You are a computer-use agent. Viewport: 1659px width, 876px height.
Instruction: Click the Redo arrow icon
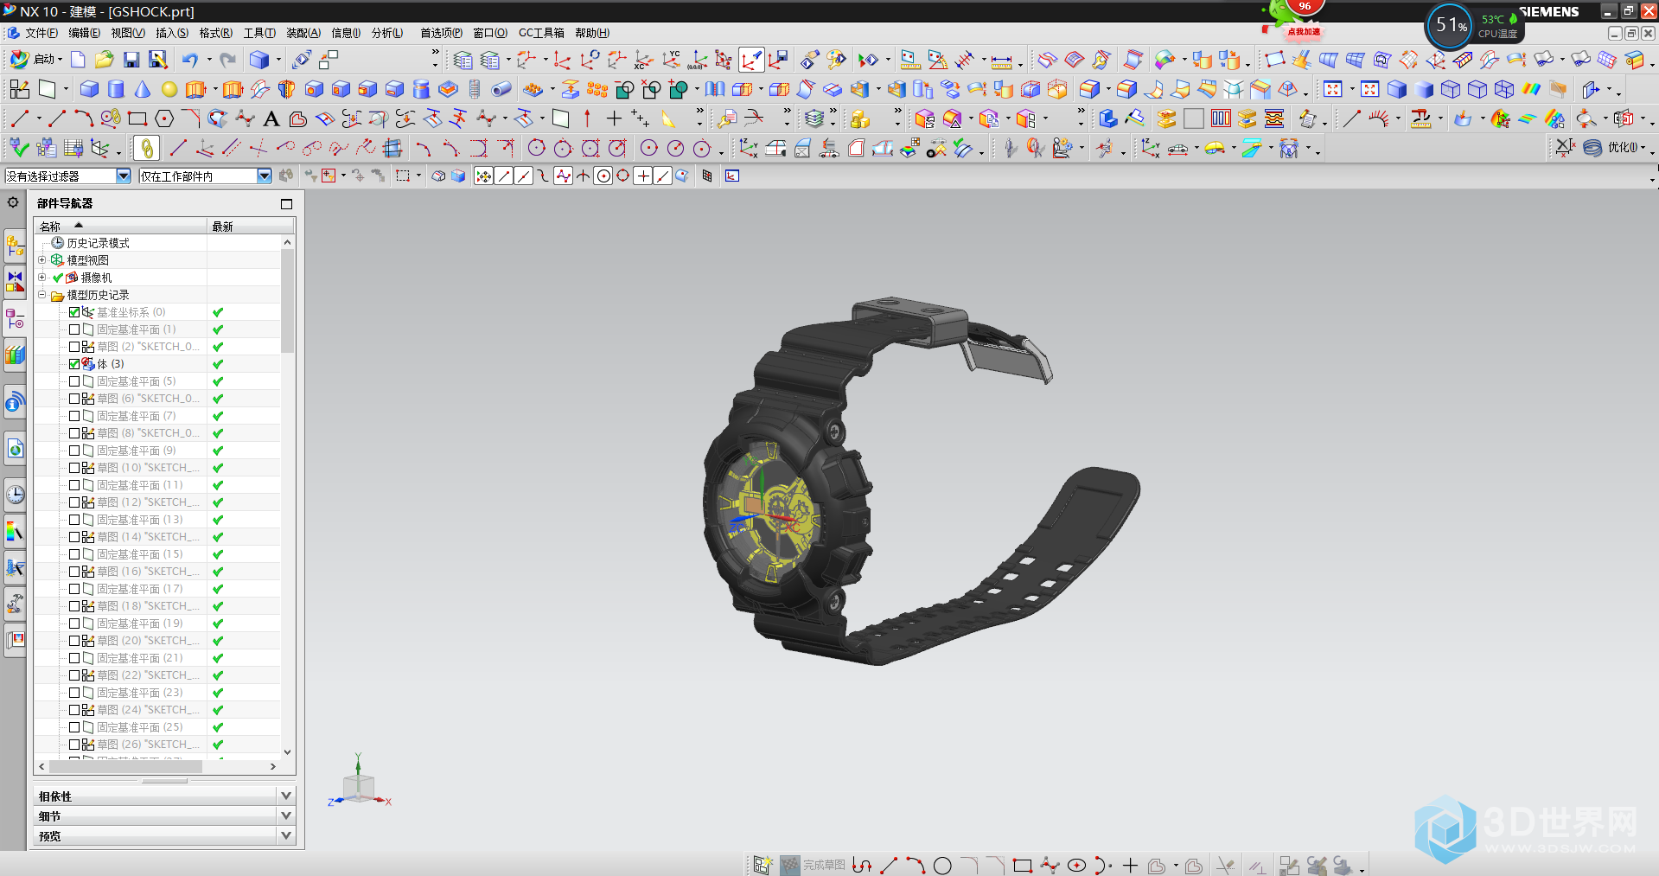coord(227,60)
